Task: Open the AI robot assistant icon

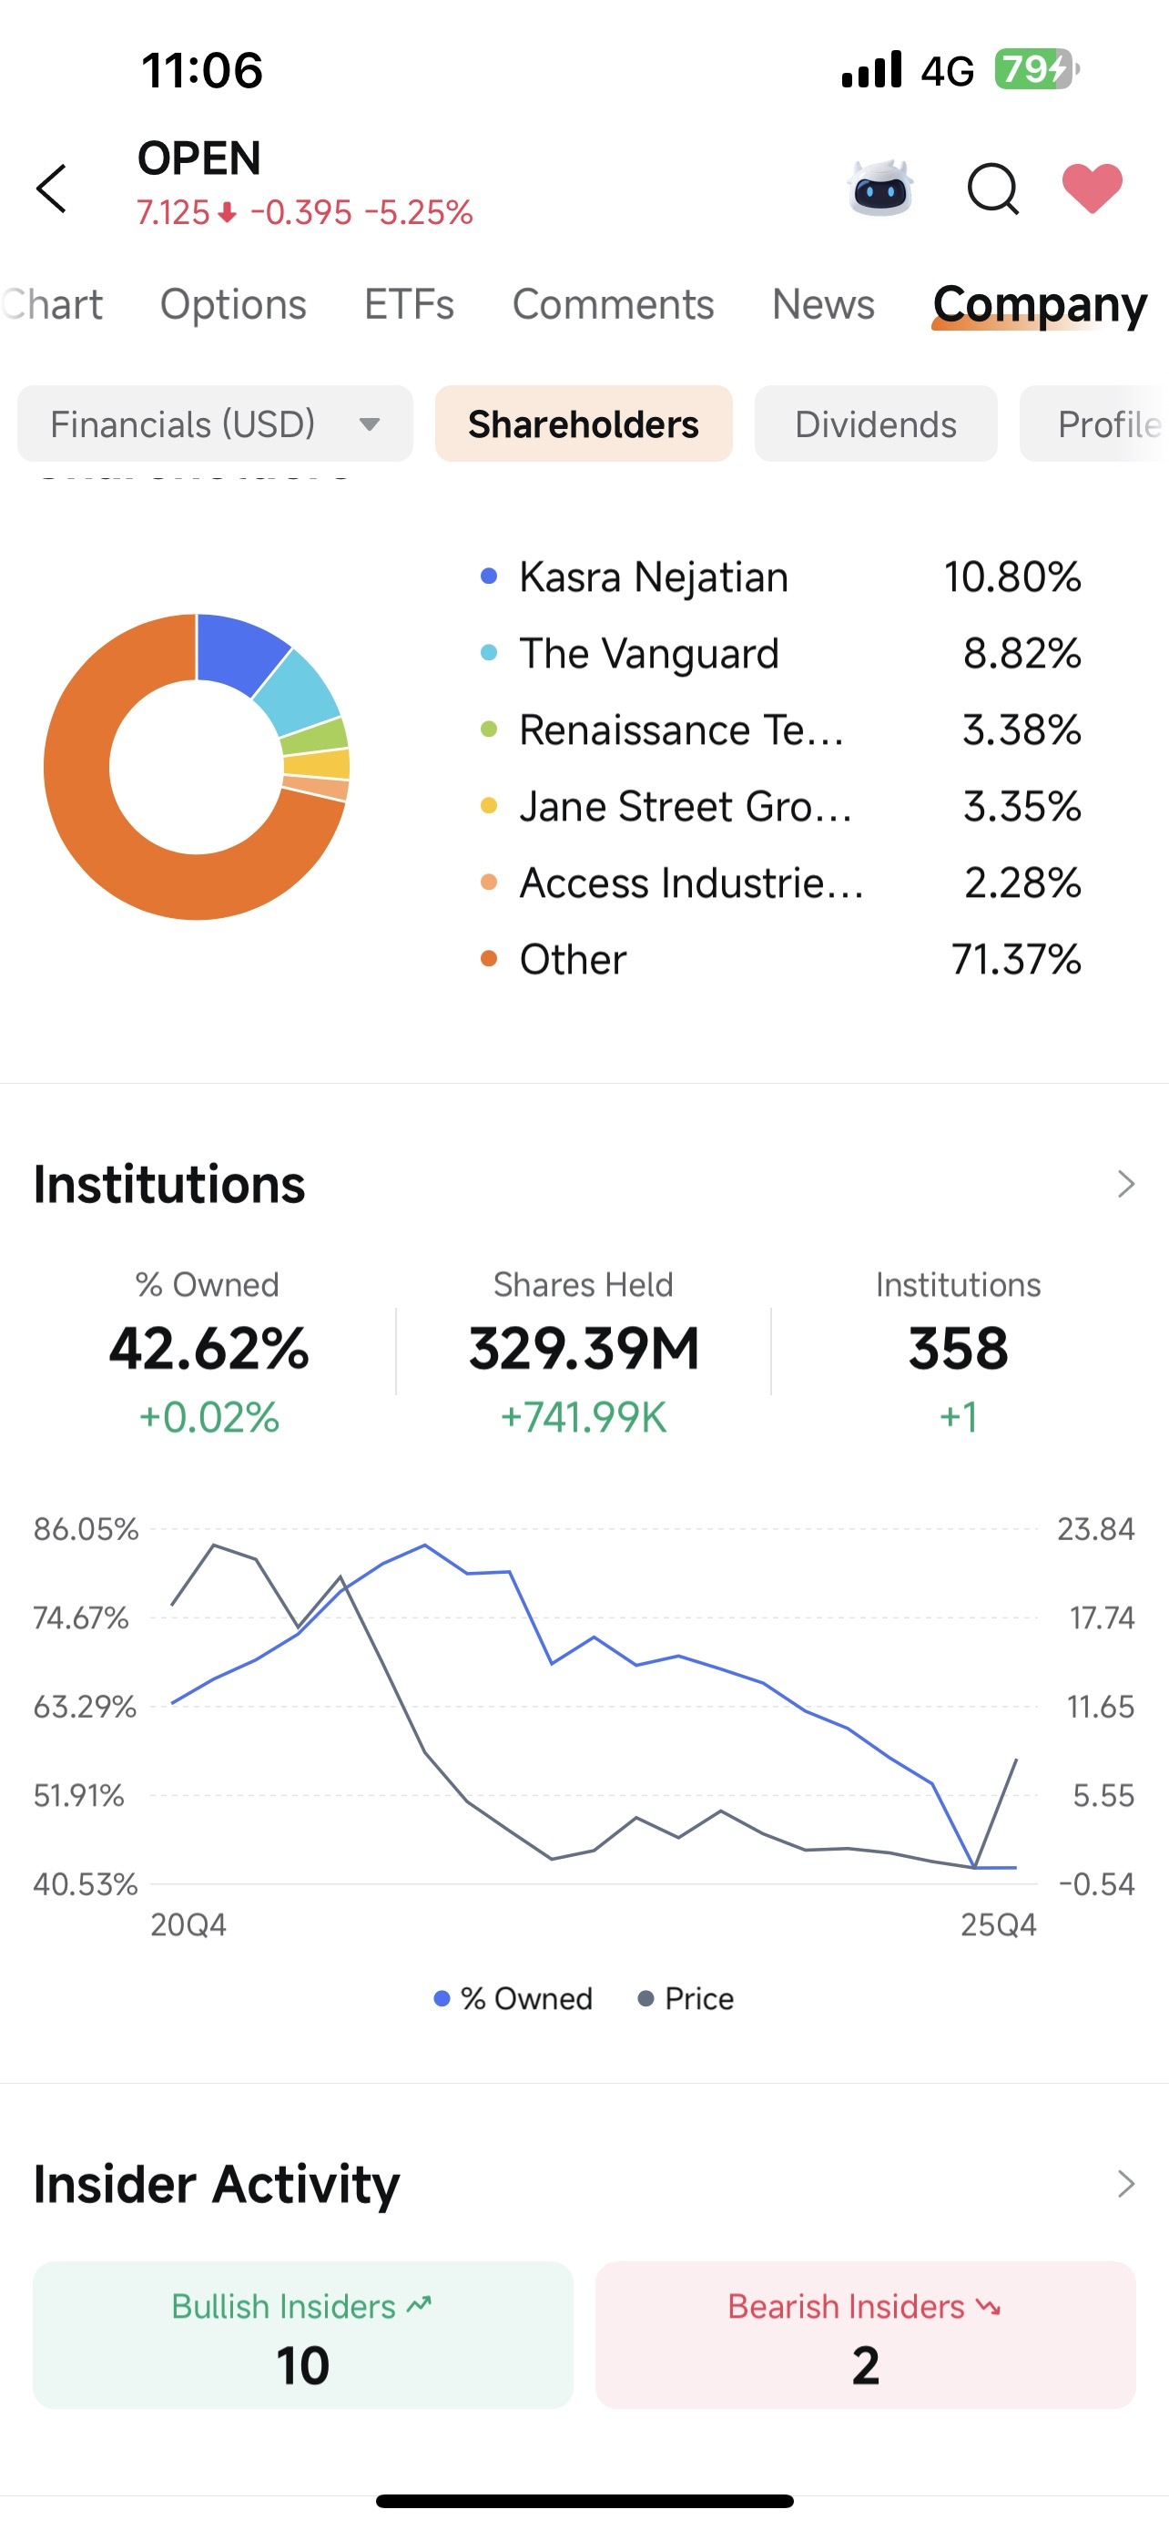Action: coord(880,187)
